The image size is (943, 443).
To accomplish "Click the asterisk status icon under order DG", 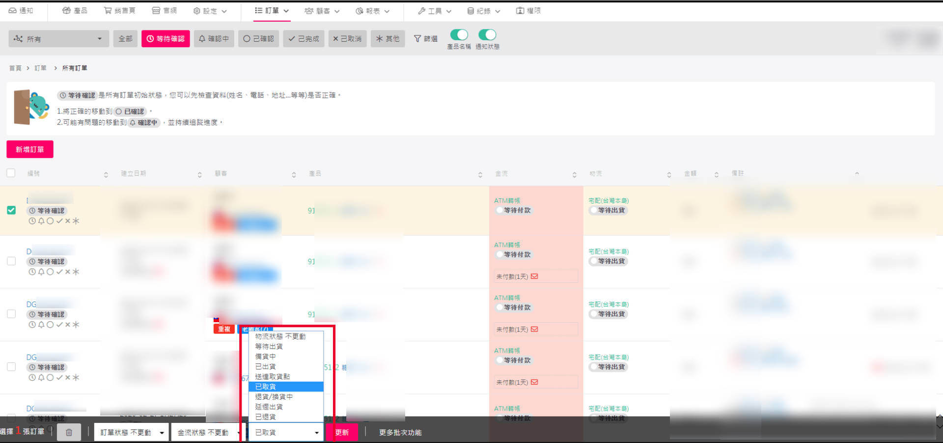I will click(x=77, y=324).
